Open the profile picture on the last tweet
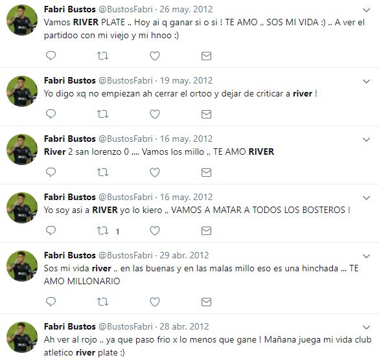 [22, 337]
